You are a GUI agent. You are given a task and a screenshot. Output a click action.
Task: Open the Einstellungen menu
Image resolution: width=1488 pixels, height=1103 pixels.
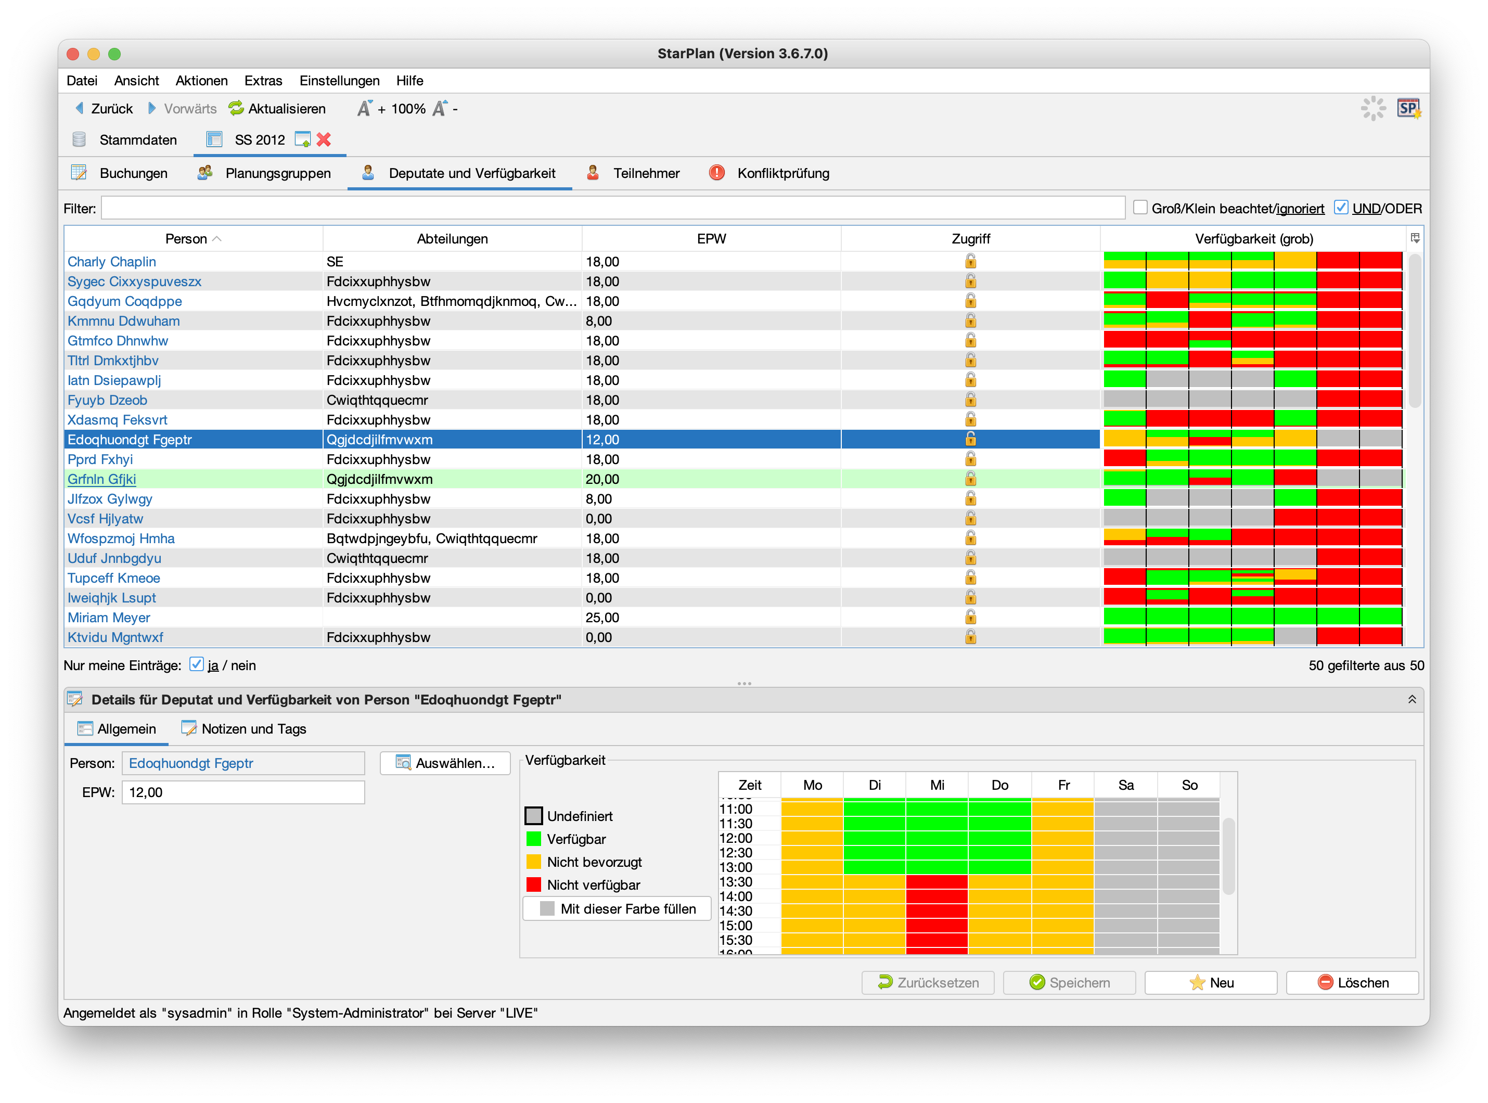tap(339, 81)
